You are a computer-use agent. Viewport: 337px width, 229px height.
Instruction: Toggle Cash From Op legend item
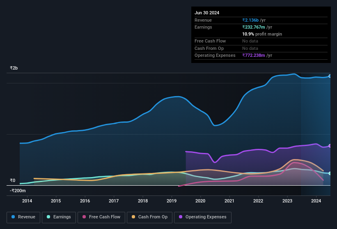tap(149, 217)
